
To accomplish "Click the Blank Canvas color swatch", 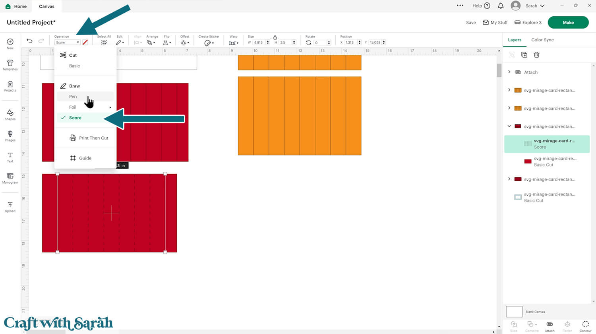I will pos(514,312).
